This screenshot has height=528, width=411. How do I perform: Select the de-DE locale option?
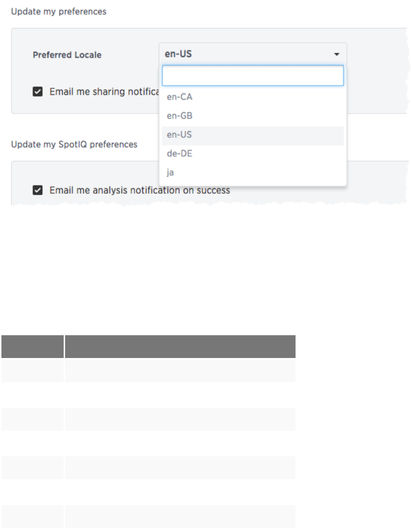[x=180, y=154]
